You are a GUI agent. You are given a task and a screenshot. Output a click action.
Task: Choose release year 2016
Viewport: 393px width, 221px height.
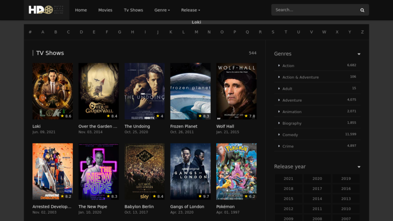(x=346, y=189)
